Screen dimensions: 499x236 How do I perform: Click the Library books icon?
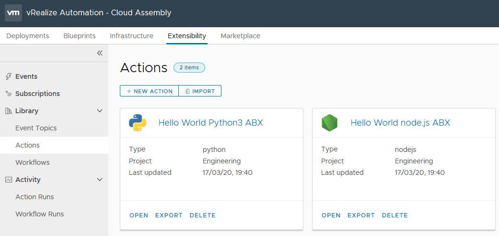click(9, 111)
